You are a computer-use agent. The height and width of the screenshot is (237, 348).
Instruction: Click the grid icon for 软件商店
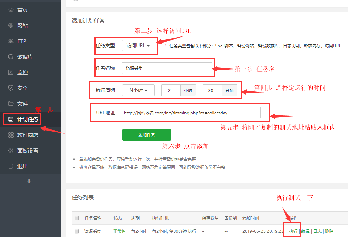[11, 135]
